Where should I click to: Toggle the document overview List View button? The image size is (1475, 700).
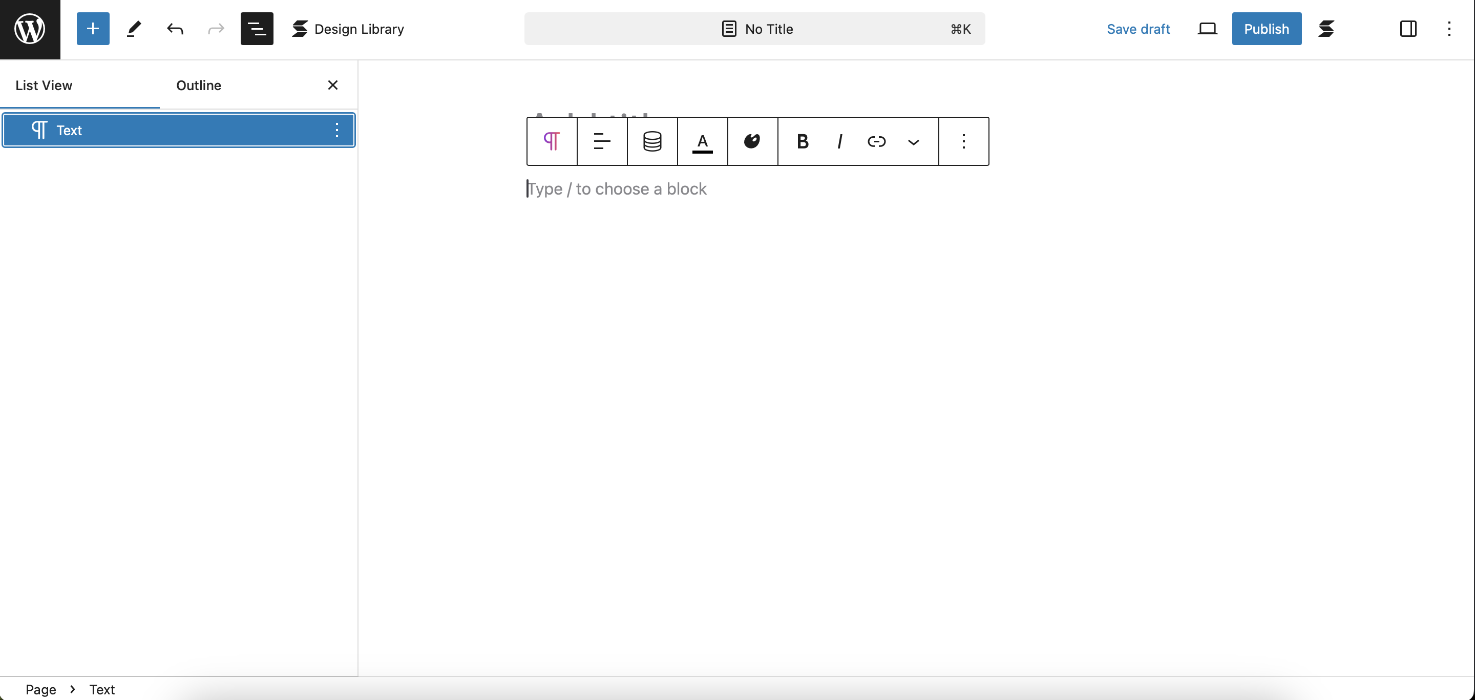coord(257,29)
